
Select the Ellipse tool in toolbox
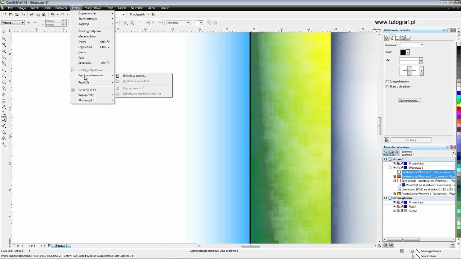point(4,76)
